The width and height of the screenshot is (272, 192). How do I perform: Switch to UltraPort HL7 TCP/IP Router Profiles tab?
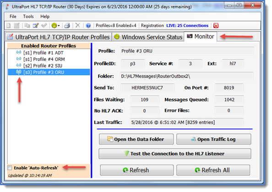pyautogui.click(x=59, y=37)
